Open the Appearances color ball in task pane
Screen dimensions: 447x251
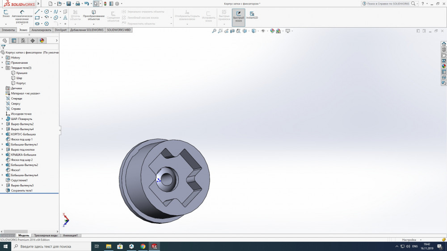[444, 66]
